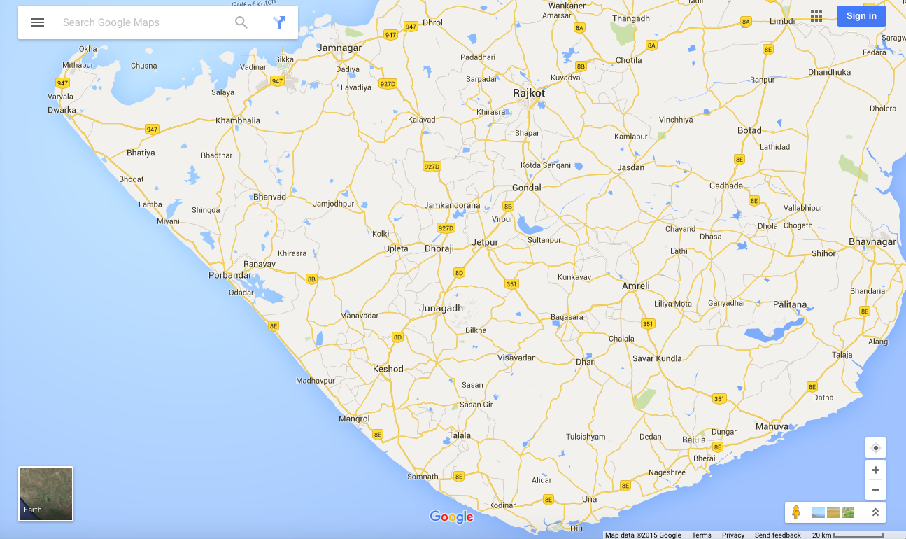Open the Google apps grid
The image size is (906, 539).
[816, 16]
